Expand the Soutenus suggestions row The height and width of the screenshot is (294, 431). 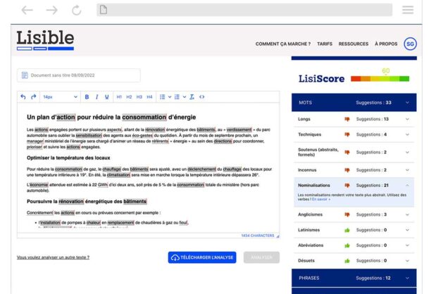click(354, 152)
